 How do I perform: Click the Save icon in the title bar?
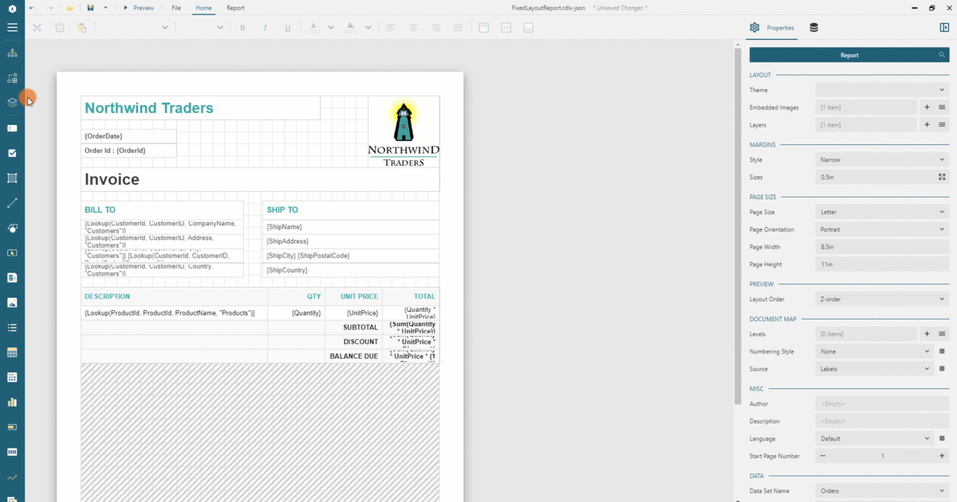pyautogui.click(x=90, y=8)
